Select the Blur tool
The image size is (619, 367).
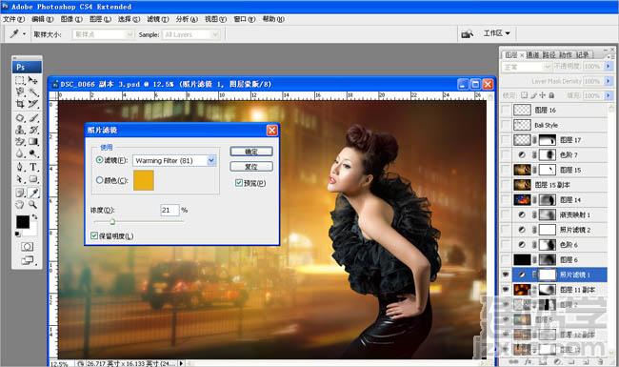20,153
